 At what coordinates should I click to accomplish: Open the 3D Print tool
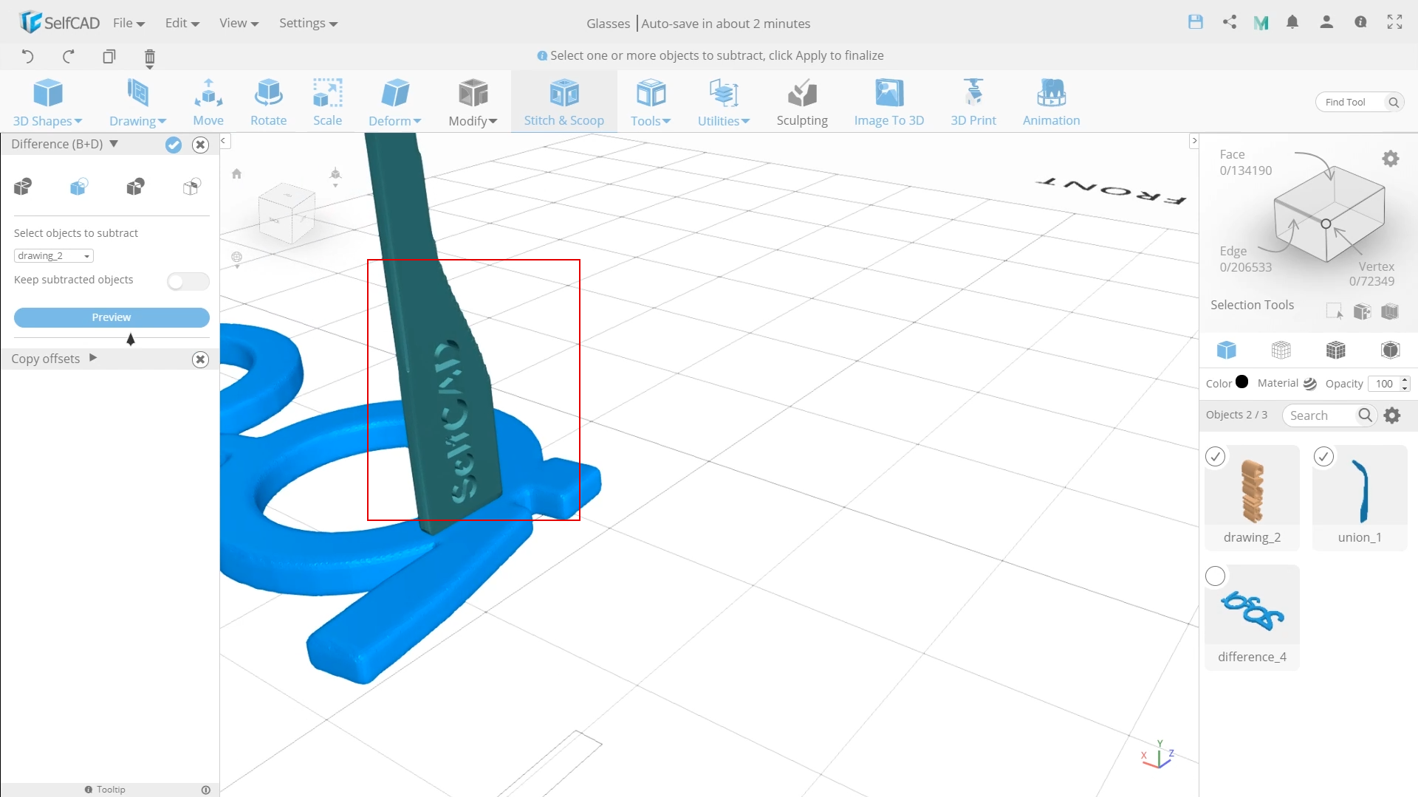pyautogui.click(x=973, y=103)
